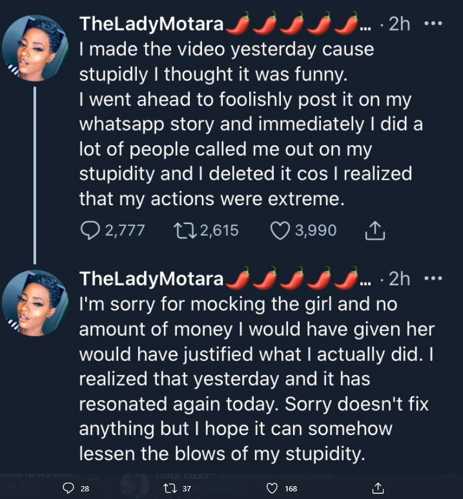Click the 3,990 like count
Viewport: 463px width, 499px height.
point(316,230)
